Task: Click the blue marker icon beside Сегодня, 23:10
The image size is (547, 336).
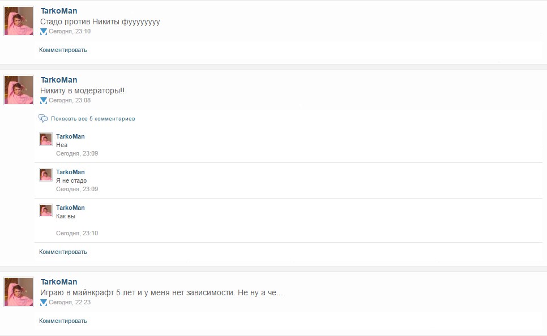Action: 44,32
